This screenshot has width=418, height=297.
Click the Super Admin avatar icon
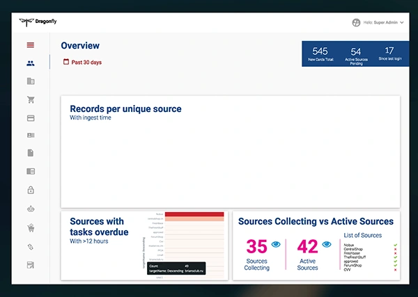pos(356,23)
